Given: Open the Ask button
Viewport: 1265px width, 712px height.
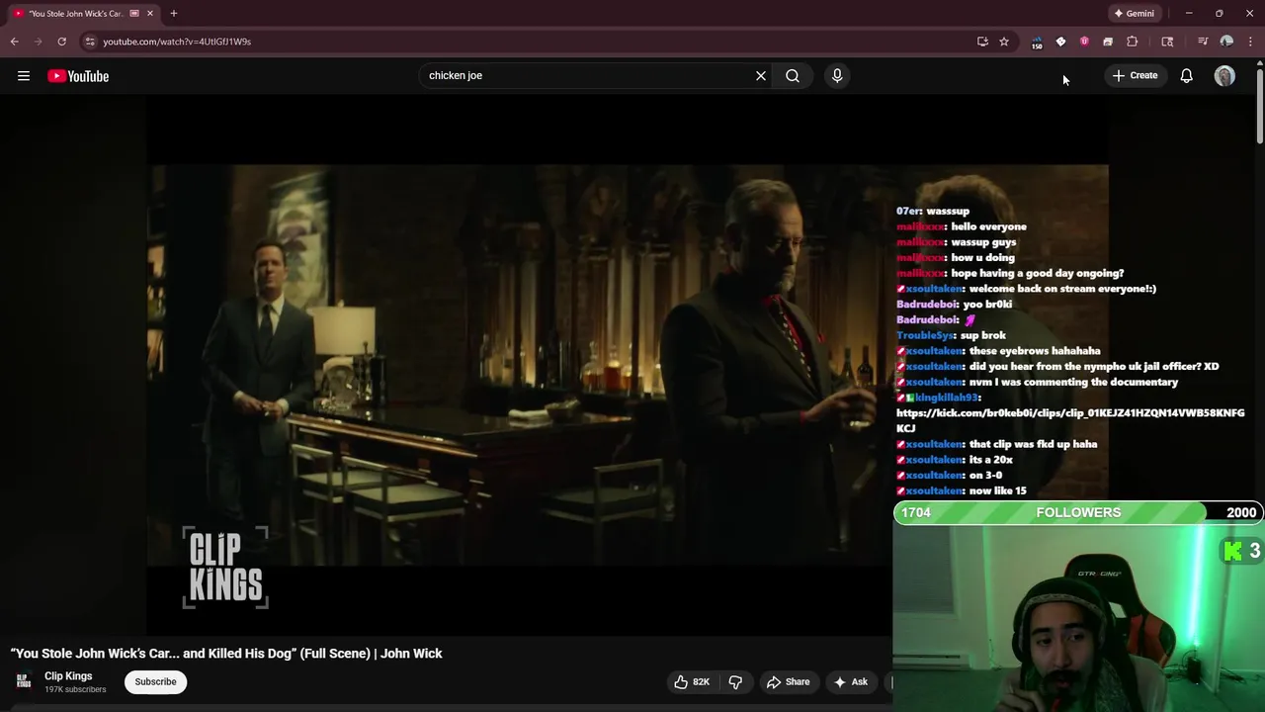Looking at the screenshot, I should [850, 681].
